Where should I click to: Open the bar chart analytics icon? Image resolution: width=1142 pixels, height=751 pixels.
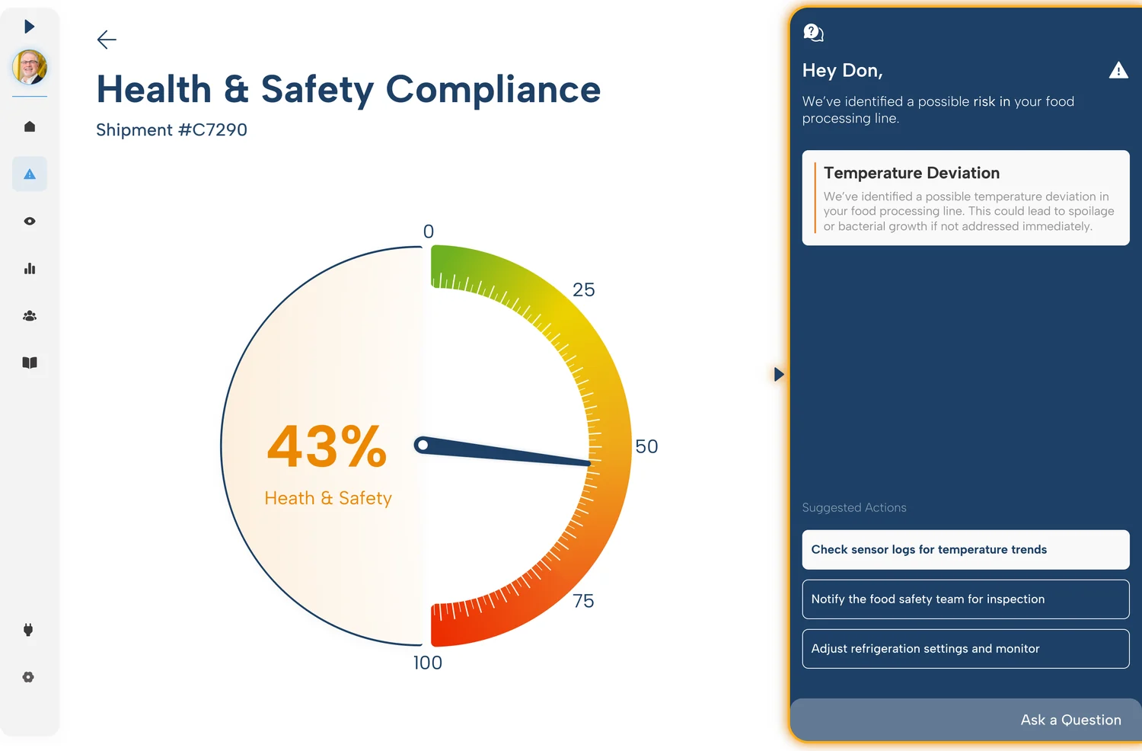(x=30, y=269)
